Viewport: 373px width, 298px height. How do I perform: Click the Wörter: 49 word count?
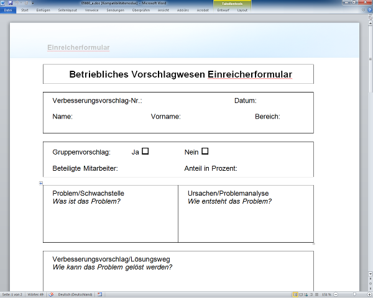[36, 294]
